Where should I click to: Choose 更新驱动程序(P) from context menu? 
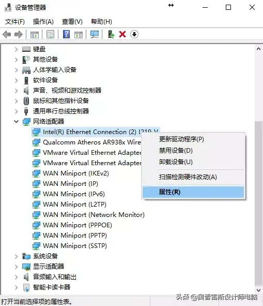pyautogui.click(x=193, y=139)
